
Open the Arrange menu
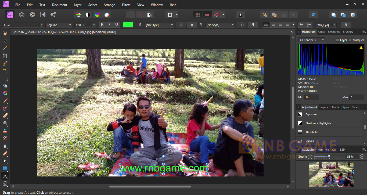pyautogui.click(x=109, y=5)
